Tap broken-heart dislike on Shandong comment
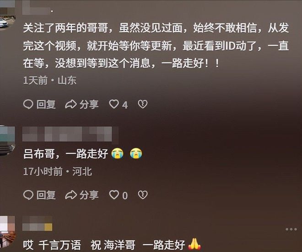The height and width of the screenshot is (252, 302). coord(143,104)
